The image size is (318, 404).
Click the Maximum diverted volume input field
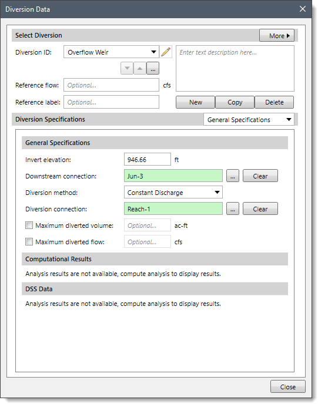point(148,225)
